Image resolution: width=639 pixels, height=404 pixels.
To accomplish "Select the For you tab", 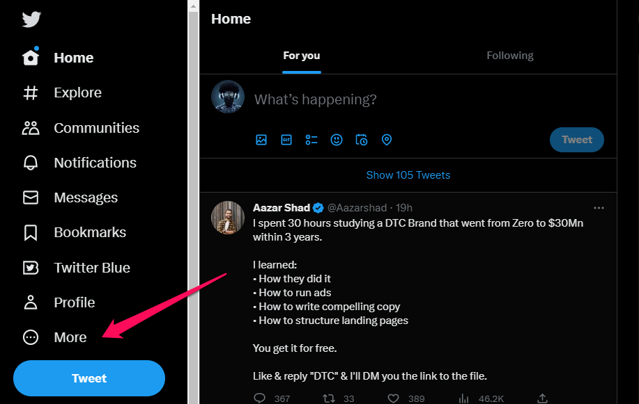I will [x=302, y=56].
